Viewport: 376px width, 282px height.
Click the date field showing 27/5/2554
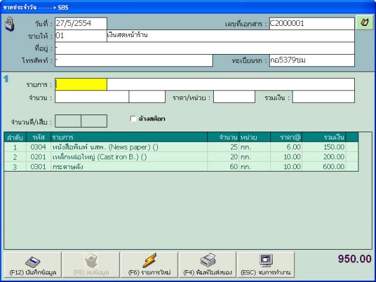coord(81,23)
